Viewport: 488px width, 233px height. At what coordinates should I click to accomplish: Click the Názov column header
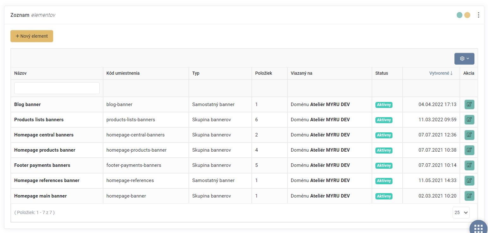21,73
